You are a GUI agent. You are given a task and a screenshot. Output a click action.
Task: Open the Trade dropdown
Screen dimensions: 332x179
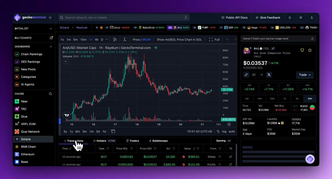pos(305,75)
